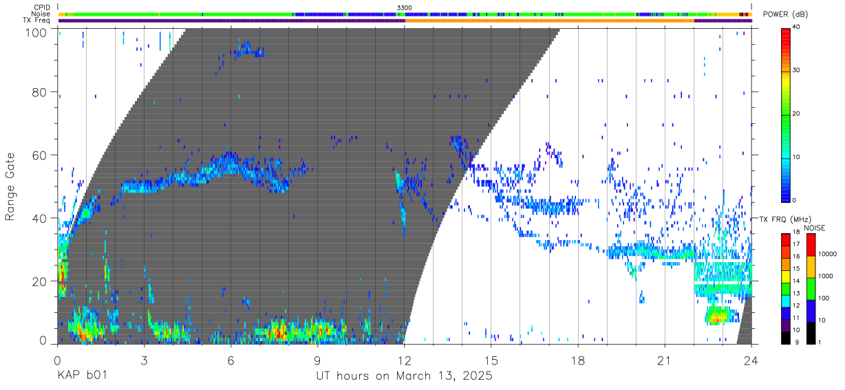
Task: Click the hour 9 tick on the time axis
Action: point(318,360)
